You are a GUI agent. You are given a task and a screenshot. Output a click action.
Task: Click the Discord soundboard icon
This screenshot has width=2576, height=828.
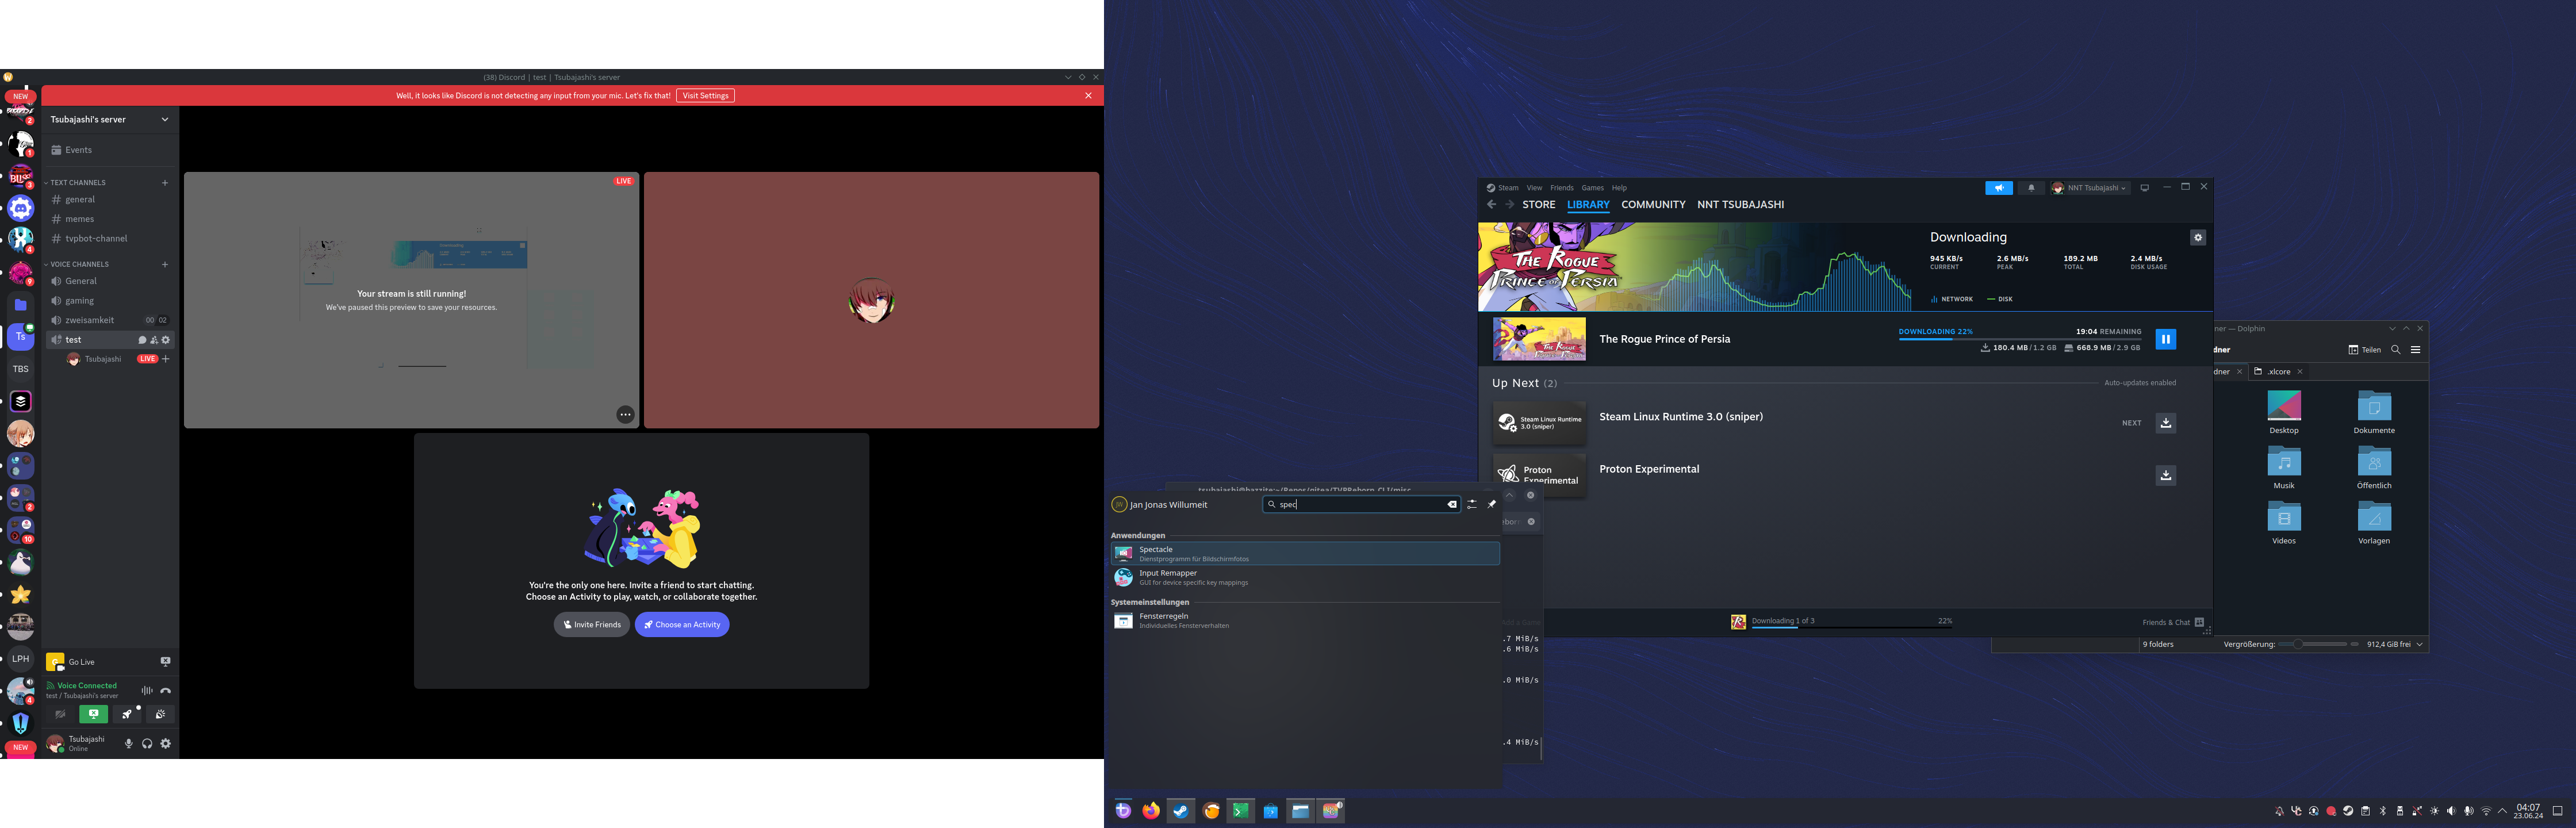point(160,714)
